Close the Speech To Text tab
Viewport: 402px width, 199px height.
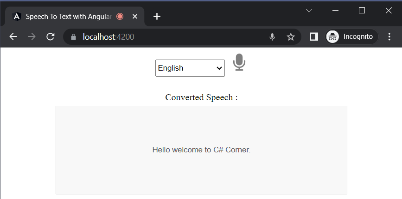point(135,17)
